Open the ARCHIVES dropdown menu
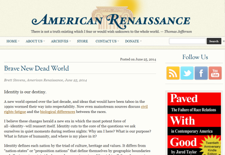The image size is (225, 155). pyautogui.click(x=61, y=41)
